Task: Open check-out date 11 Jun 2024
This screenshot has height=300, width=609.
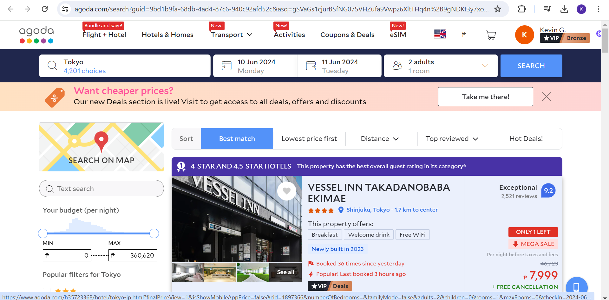Action: pos(339,66)
